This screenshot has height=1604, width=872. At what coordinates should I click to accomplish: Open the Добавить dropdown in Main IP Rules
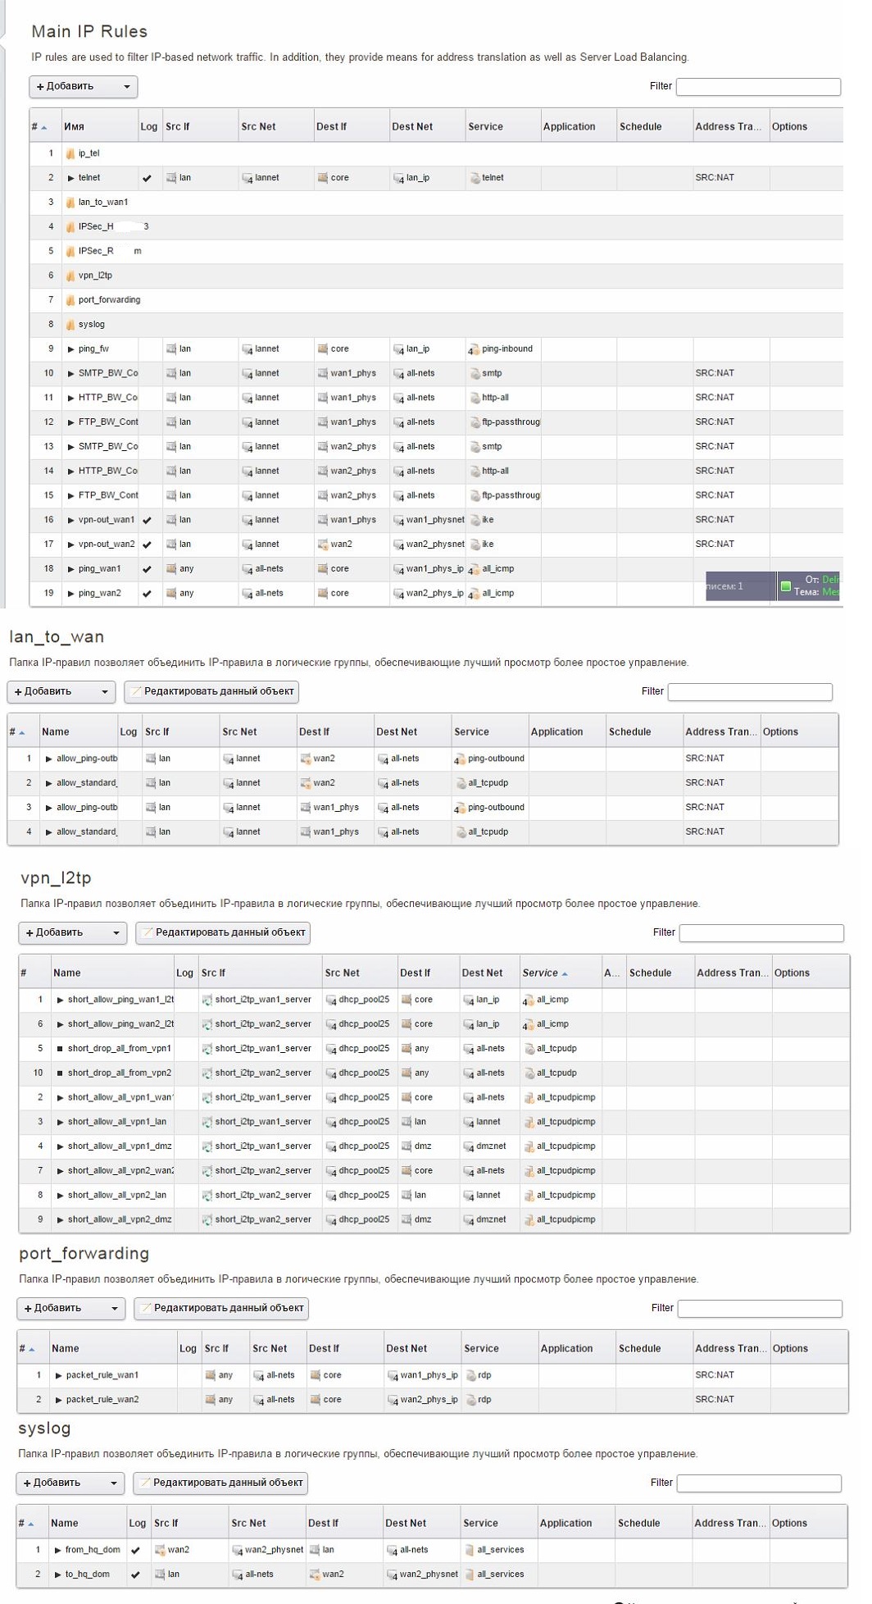(83, 86)
